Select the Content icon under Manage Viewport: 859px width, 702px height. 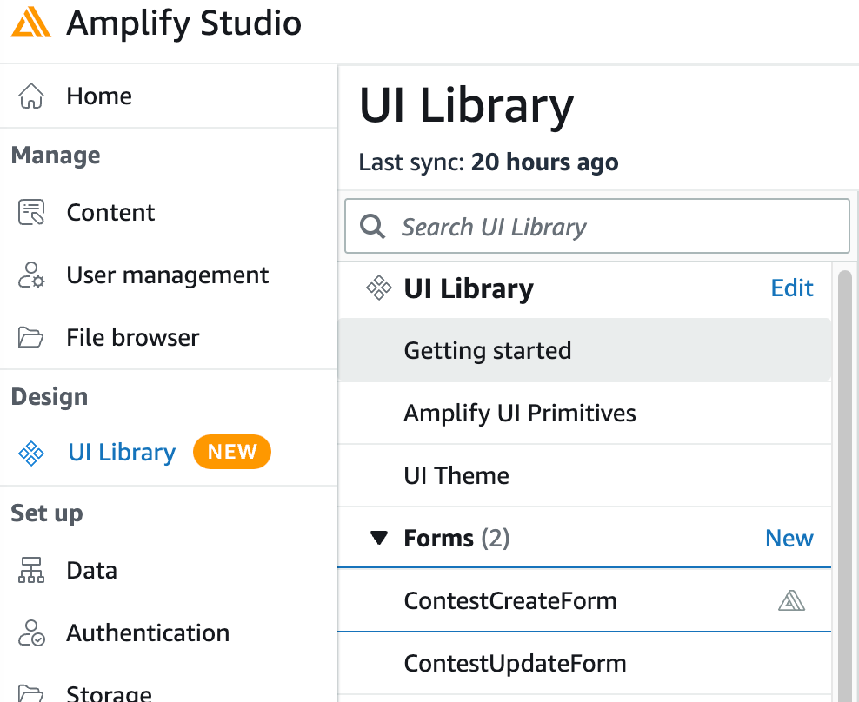31,212
